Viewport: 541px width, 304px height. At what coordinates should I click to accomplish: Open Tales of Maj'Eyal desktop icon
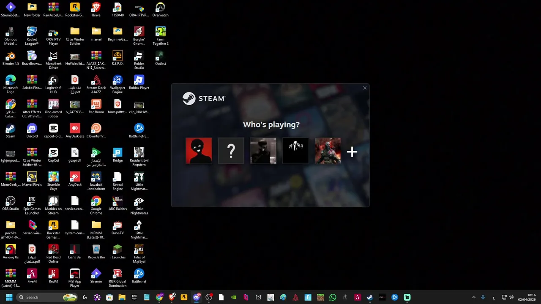[x=139, y=254]
